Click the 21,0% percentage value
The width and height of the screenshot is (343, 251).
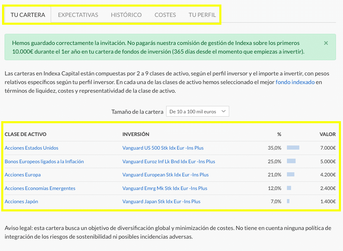(x=275, y=175)
